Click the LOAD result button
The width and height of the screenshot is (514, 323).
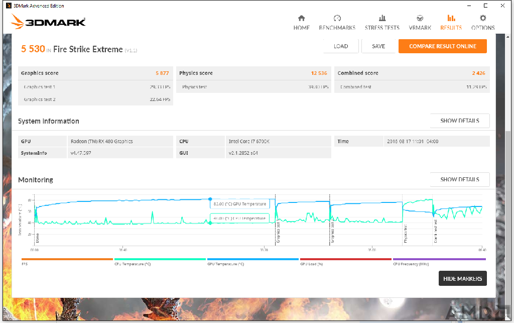[x=341, y=46]
